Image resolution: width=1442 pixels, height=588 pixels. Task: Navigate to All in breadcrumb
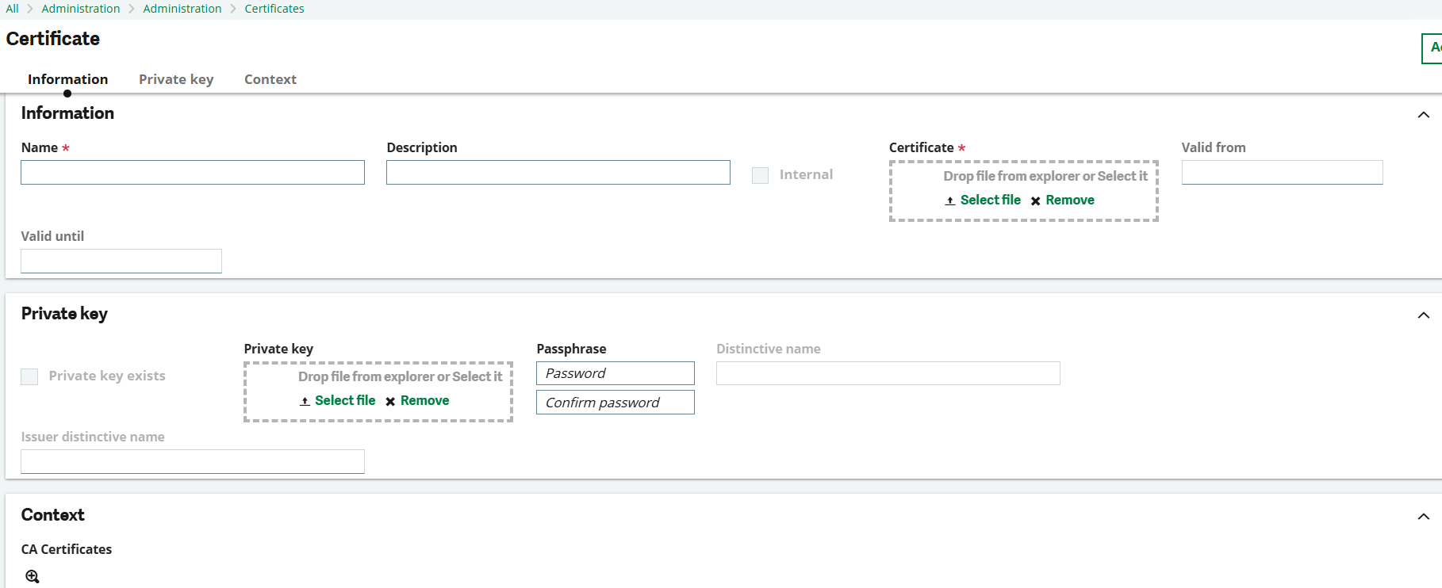click(x=12, y=9)
